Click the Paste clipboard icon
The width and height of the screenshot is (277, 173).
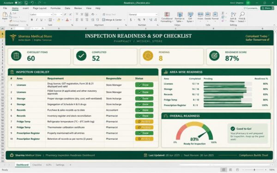point(5,15)
